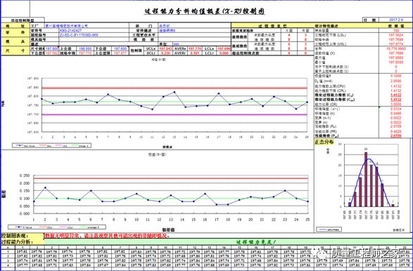The width and height of the screenshot is (413, 271).
Task: Select the UCLx value cell 197.843
Action: click(x=165, y=48)
